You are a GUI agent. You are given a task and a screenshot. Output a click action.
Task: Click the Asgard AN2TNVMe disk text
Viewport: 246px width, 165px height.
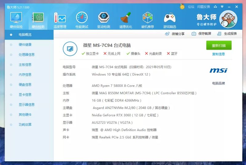tap(131, 108)
